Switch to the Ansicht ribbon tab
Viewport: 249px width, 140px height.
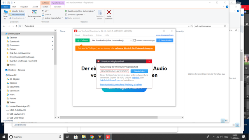35,7
